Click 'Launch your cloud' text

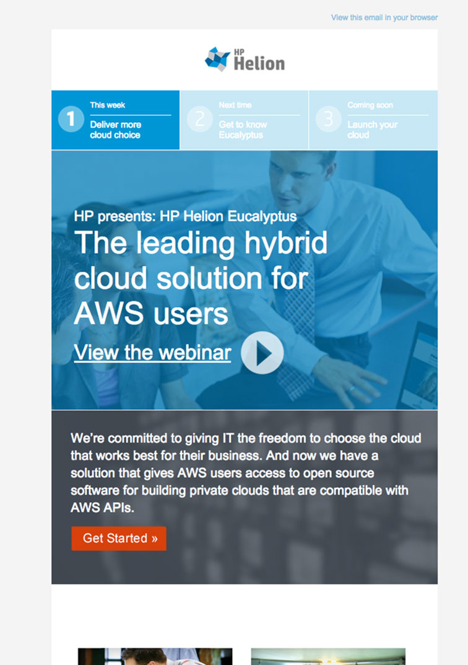(x=372, y=130)
